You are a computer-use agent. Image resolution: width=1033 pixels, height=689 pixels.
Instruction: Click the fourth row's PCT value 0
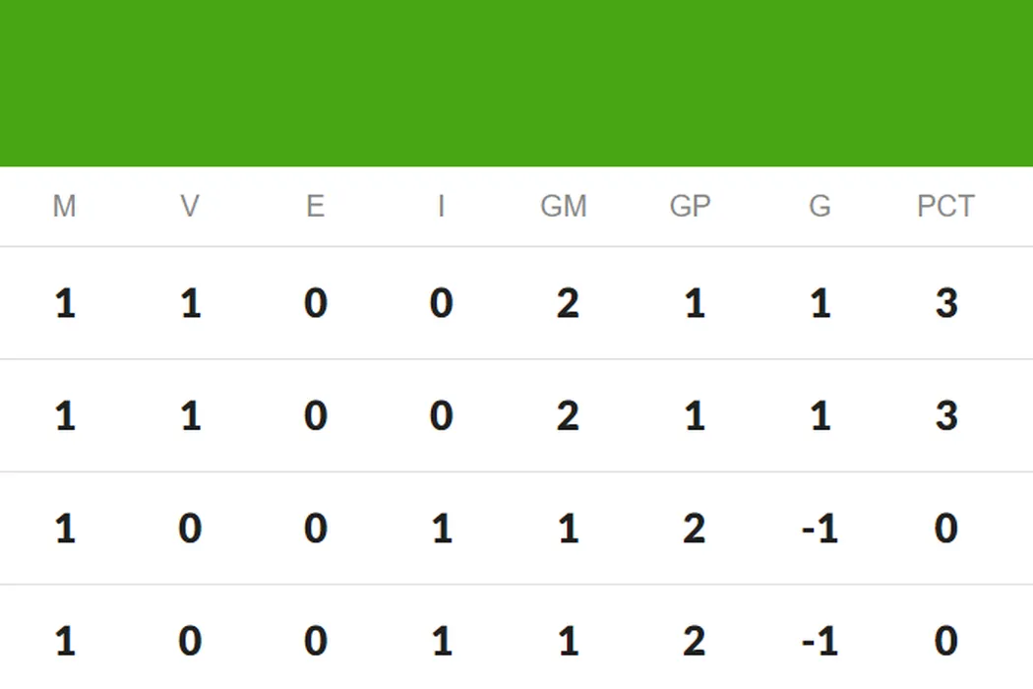(x=945, y=642)
